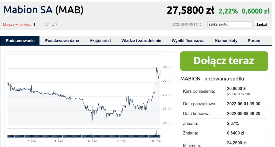
Task: Switch to the Forum tab
Action: pyautogui.click(x=254, y=41)
